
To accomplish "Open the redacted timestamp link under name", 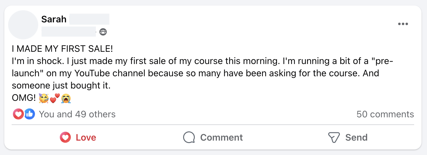I will point(68,32).
